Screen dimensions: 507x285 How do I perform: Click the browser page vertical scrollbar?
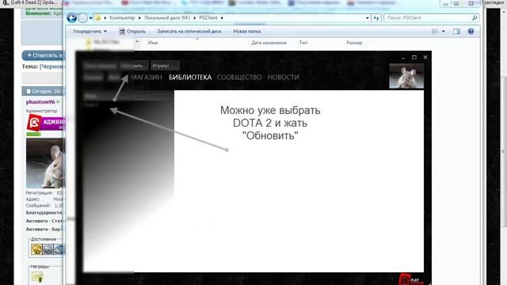click(503, 152)
